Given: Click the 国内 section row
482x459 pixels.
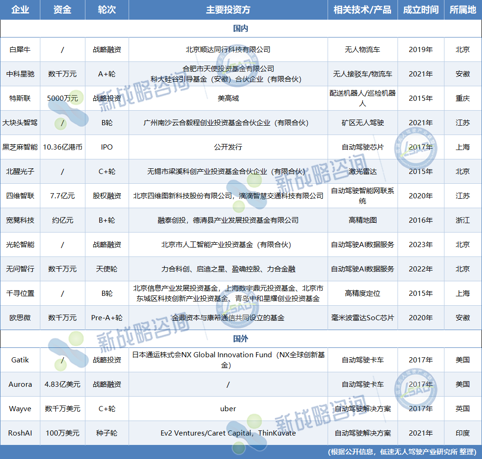Looking at the screenshot, I should coord(241,29).
